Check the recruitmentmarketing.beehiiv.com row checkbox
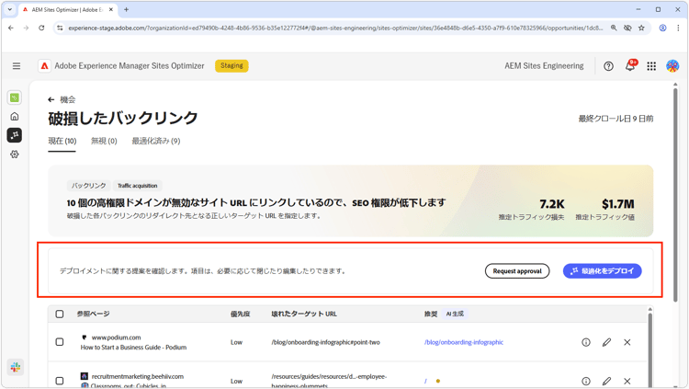Screen dimensions: 689x389 [x=60, y=381]
